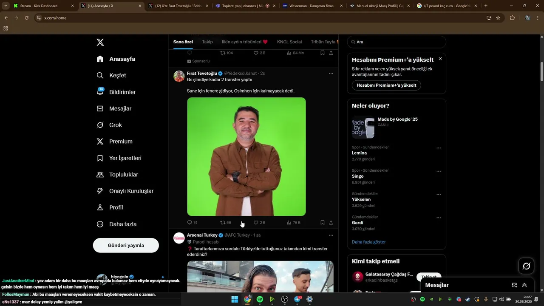Open Arsenal Turkey profile name
The width and height of the screenshot is (544, 306).
tap(202, 235)
